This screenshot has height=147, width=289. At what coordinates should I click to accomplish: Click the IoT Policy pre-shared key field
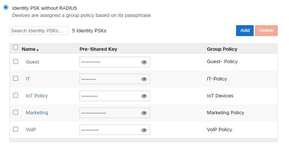114,96
